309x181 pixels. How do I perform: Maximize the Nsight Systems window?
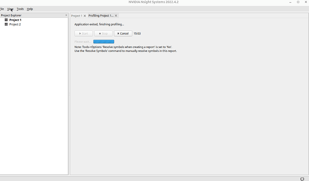(x=298, y=2)
